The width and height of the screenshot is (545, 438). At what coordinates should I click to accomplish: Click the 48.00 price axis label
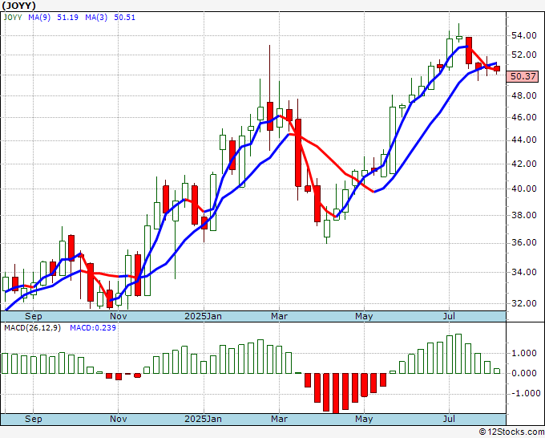[x=523, y=95]
